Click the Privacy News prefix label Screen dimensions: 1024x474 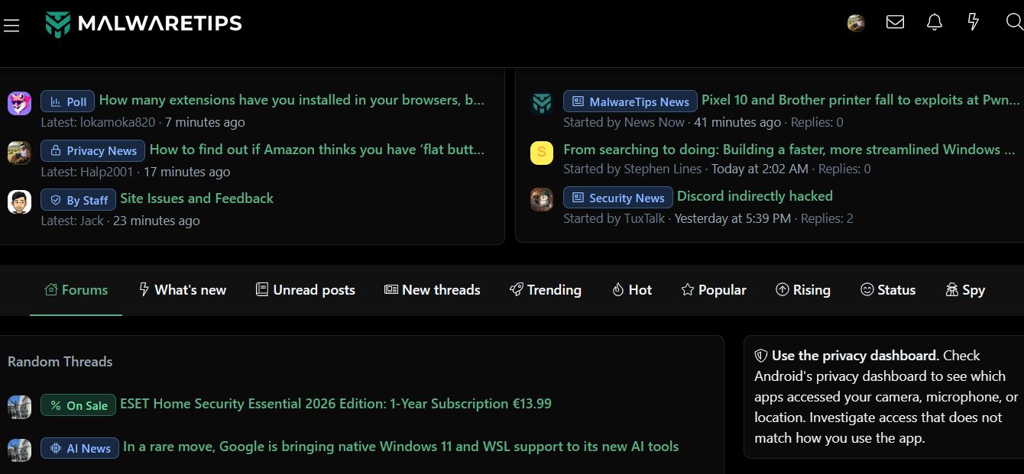pos(92,150)
